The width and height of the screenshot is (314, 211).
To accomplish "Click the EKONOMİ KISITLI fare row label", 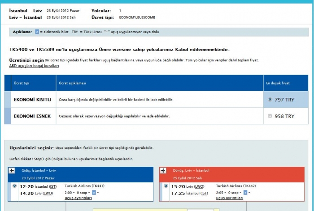I will pyautogui.click(x=32, y=99).
